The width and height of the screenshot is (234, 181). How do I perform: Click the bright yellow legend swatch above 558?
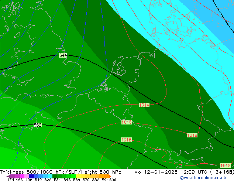click(78, 176)
